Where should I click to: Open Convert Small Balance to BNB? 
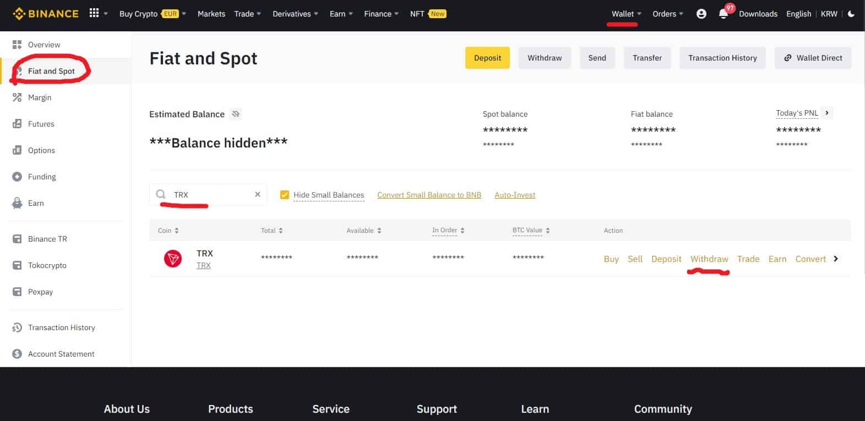tap(429, 195)
